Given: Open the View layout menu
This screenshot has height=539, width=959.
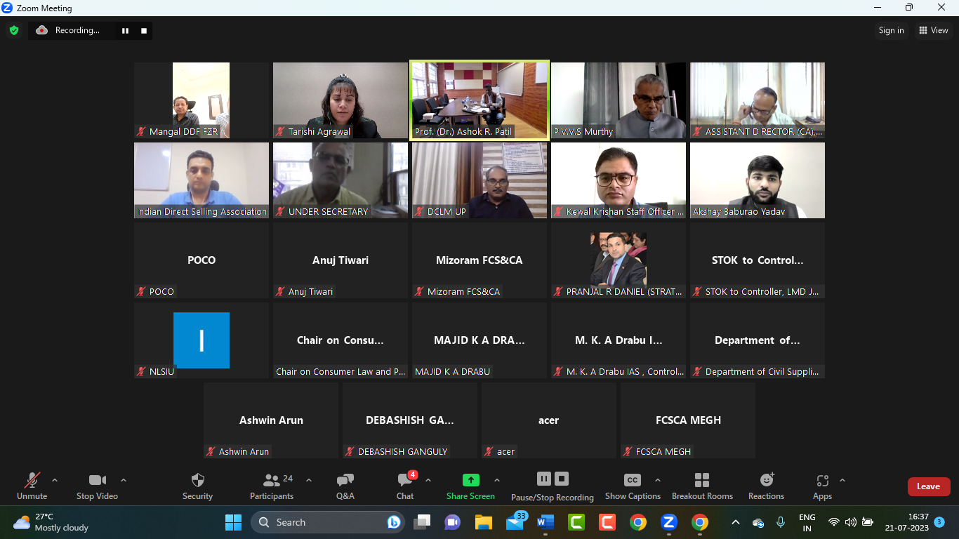Looking at the screenshot, I should 933,30.
